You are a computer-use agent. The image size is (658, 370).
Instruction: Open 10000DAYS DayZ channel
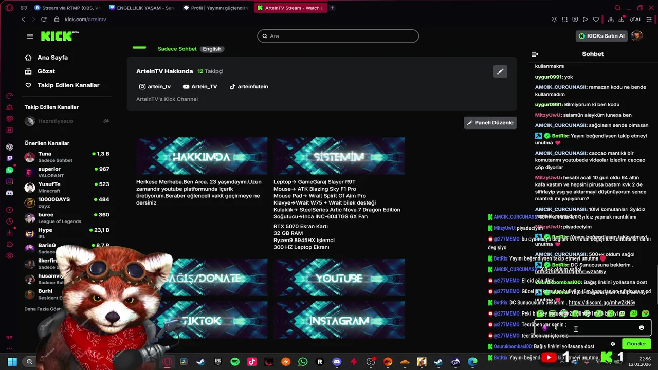67,202
